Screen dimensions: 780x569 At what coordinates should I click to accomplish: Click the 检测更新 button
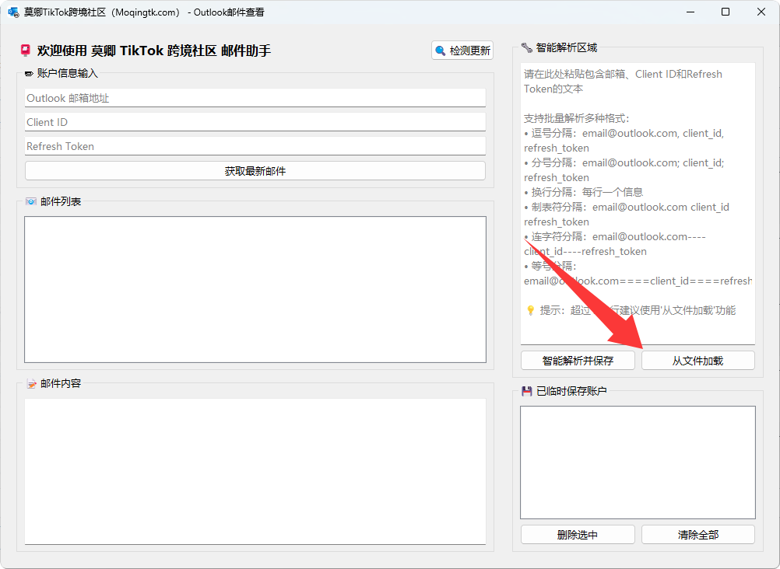(x=462, y=49)
